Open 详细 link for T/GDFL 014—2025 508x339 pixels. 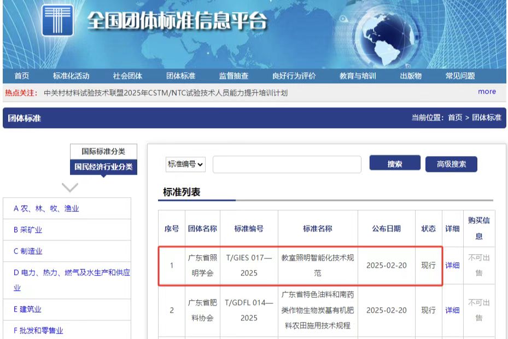[x=452, y=310]
